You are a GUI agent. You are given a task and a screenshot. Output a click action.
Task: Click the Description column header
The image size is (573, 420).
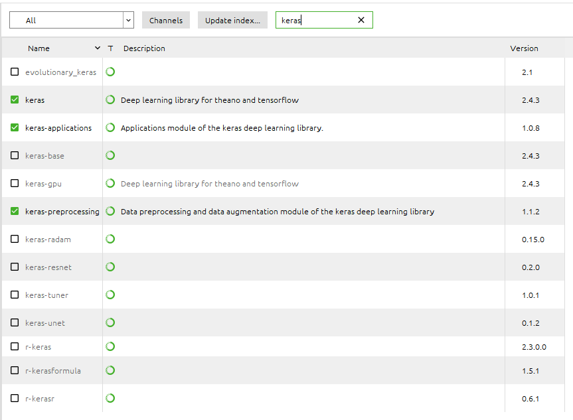(144, 48)
